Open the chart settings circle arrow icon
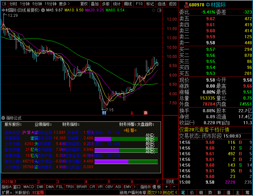 43,10
